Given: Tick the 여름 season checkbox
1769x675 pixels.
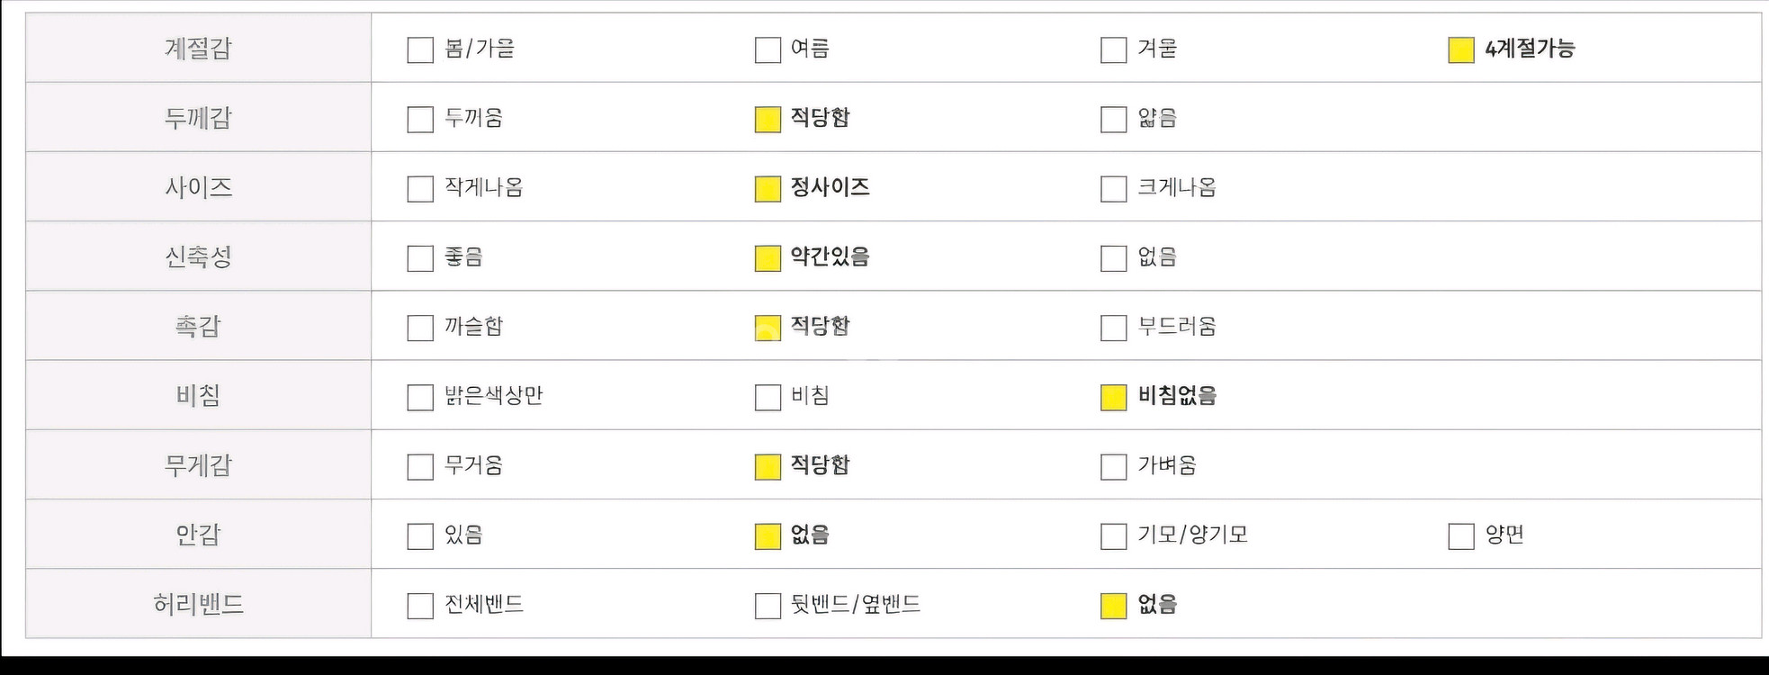Looking at the screenshot, I should (x=768, y=49).
